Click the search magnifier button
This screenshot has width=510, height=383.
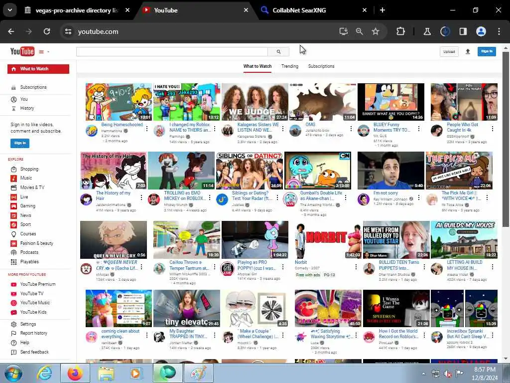click(278, 51)
